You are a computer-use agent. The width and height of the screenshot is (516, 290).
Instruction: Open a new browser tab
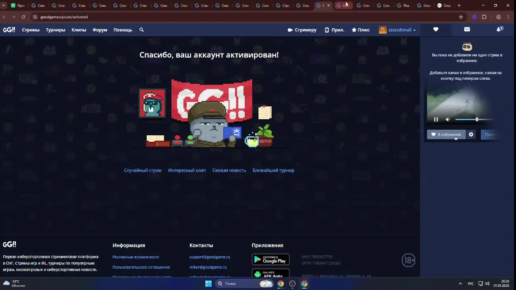tap(459, 6)
